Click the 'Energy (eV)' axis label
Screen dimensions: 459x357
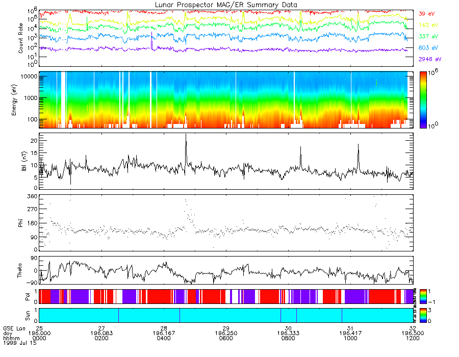(x=14, y=100)
